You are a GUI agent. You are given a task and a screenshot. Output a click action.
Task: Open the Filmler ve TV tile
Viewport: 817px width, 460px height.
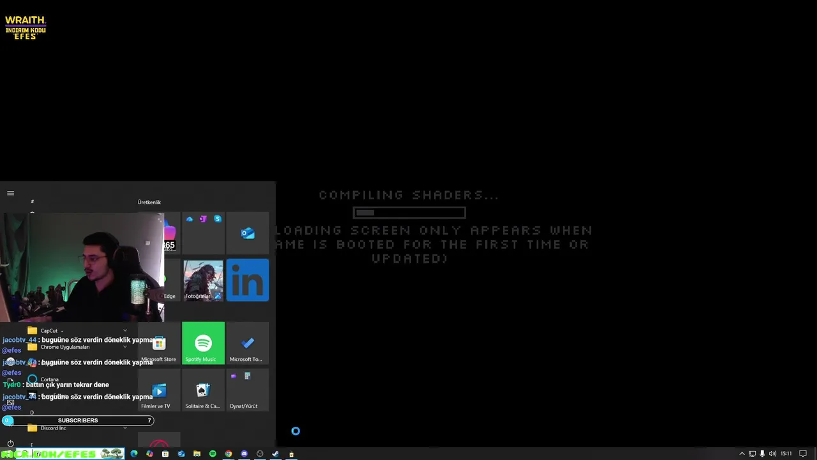coord(159,390)
